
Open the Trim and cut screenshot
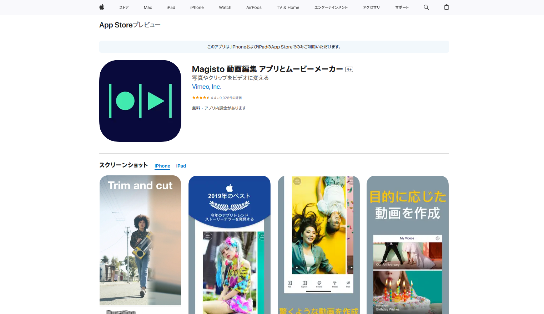tap(140, 241)
